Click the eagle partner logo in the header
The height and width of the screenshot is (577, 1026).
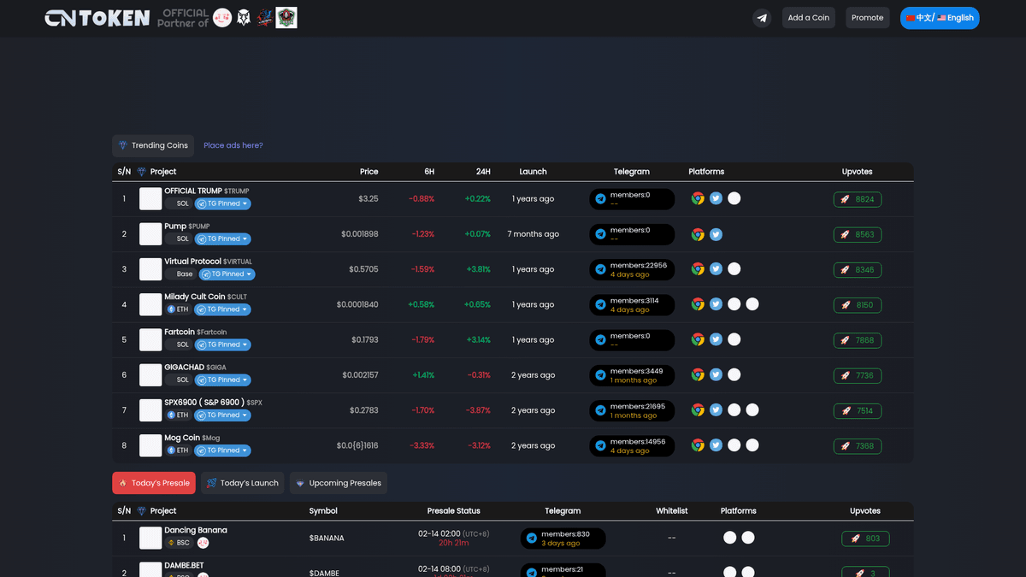coord(244,16)
